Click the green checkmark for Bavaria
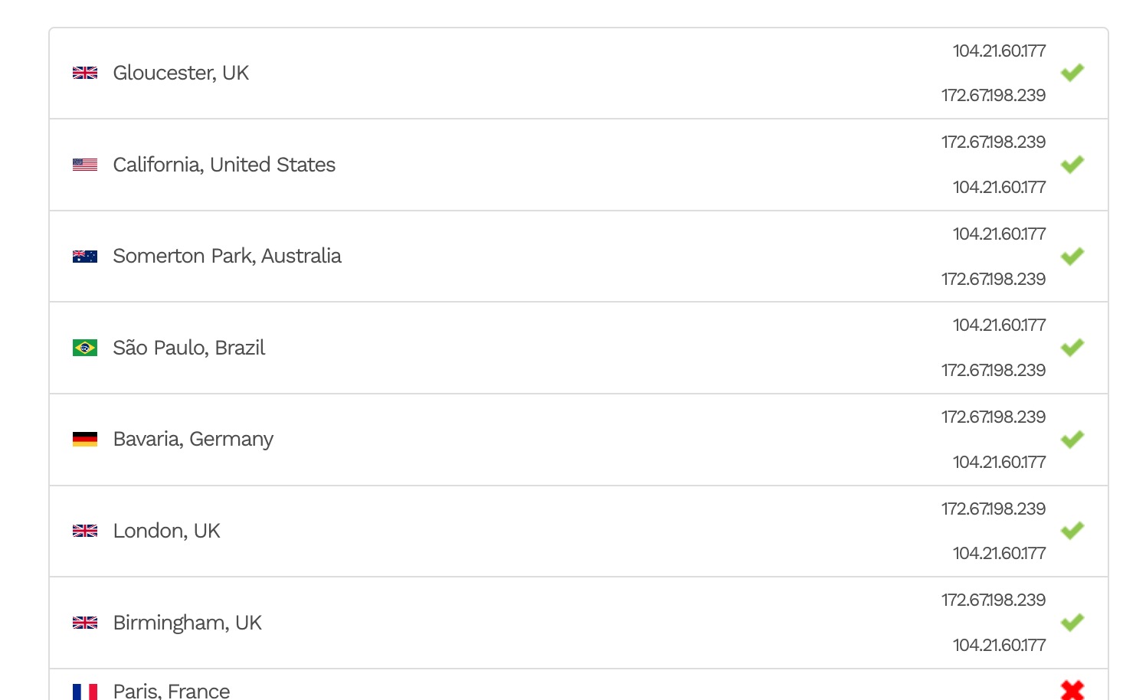Image resolution: width=1123 pixels, height=700 pixels. [x=1072, y=439]
